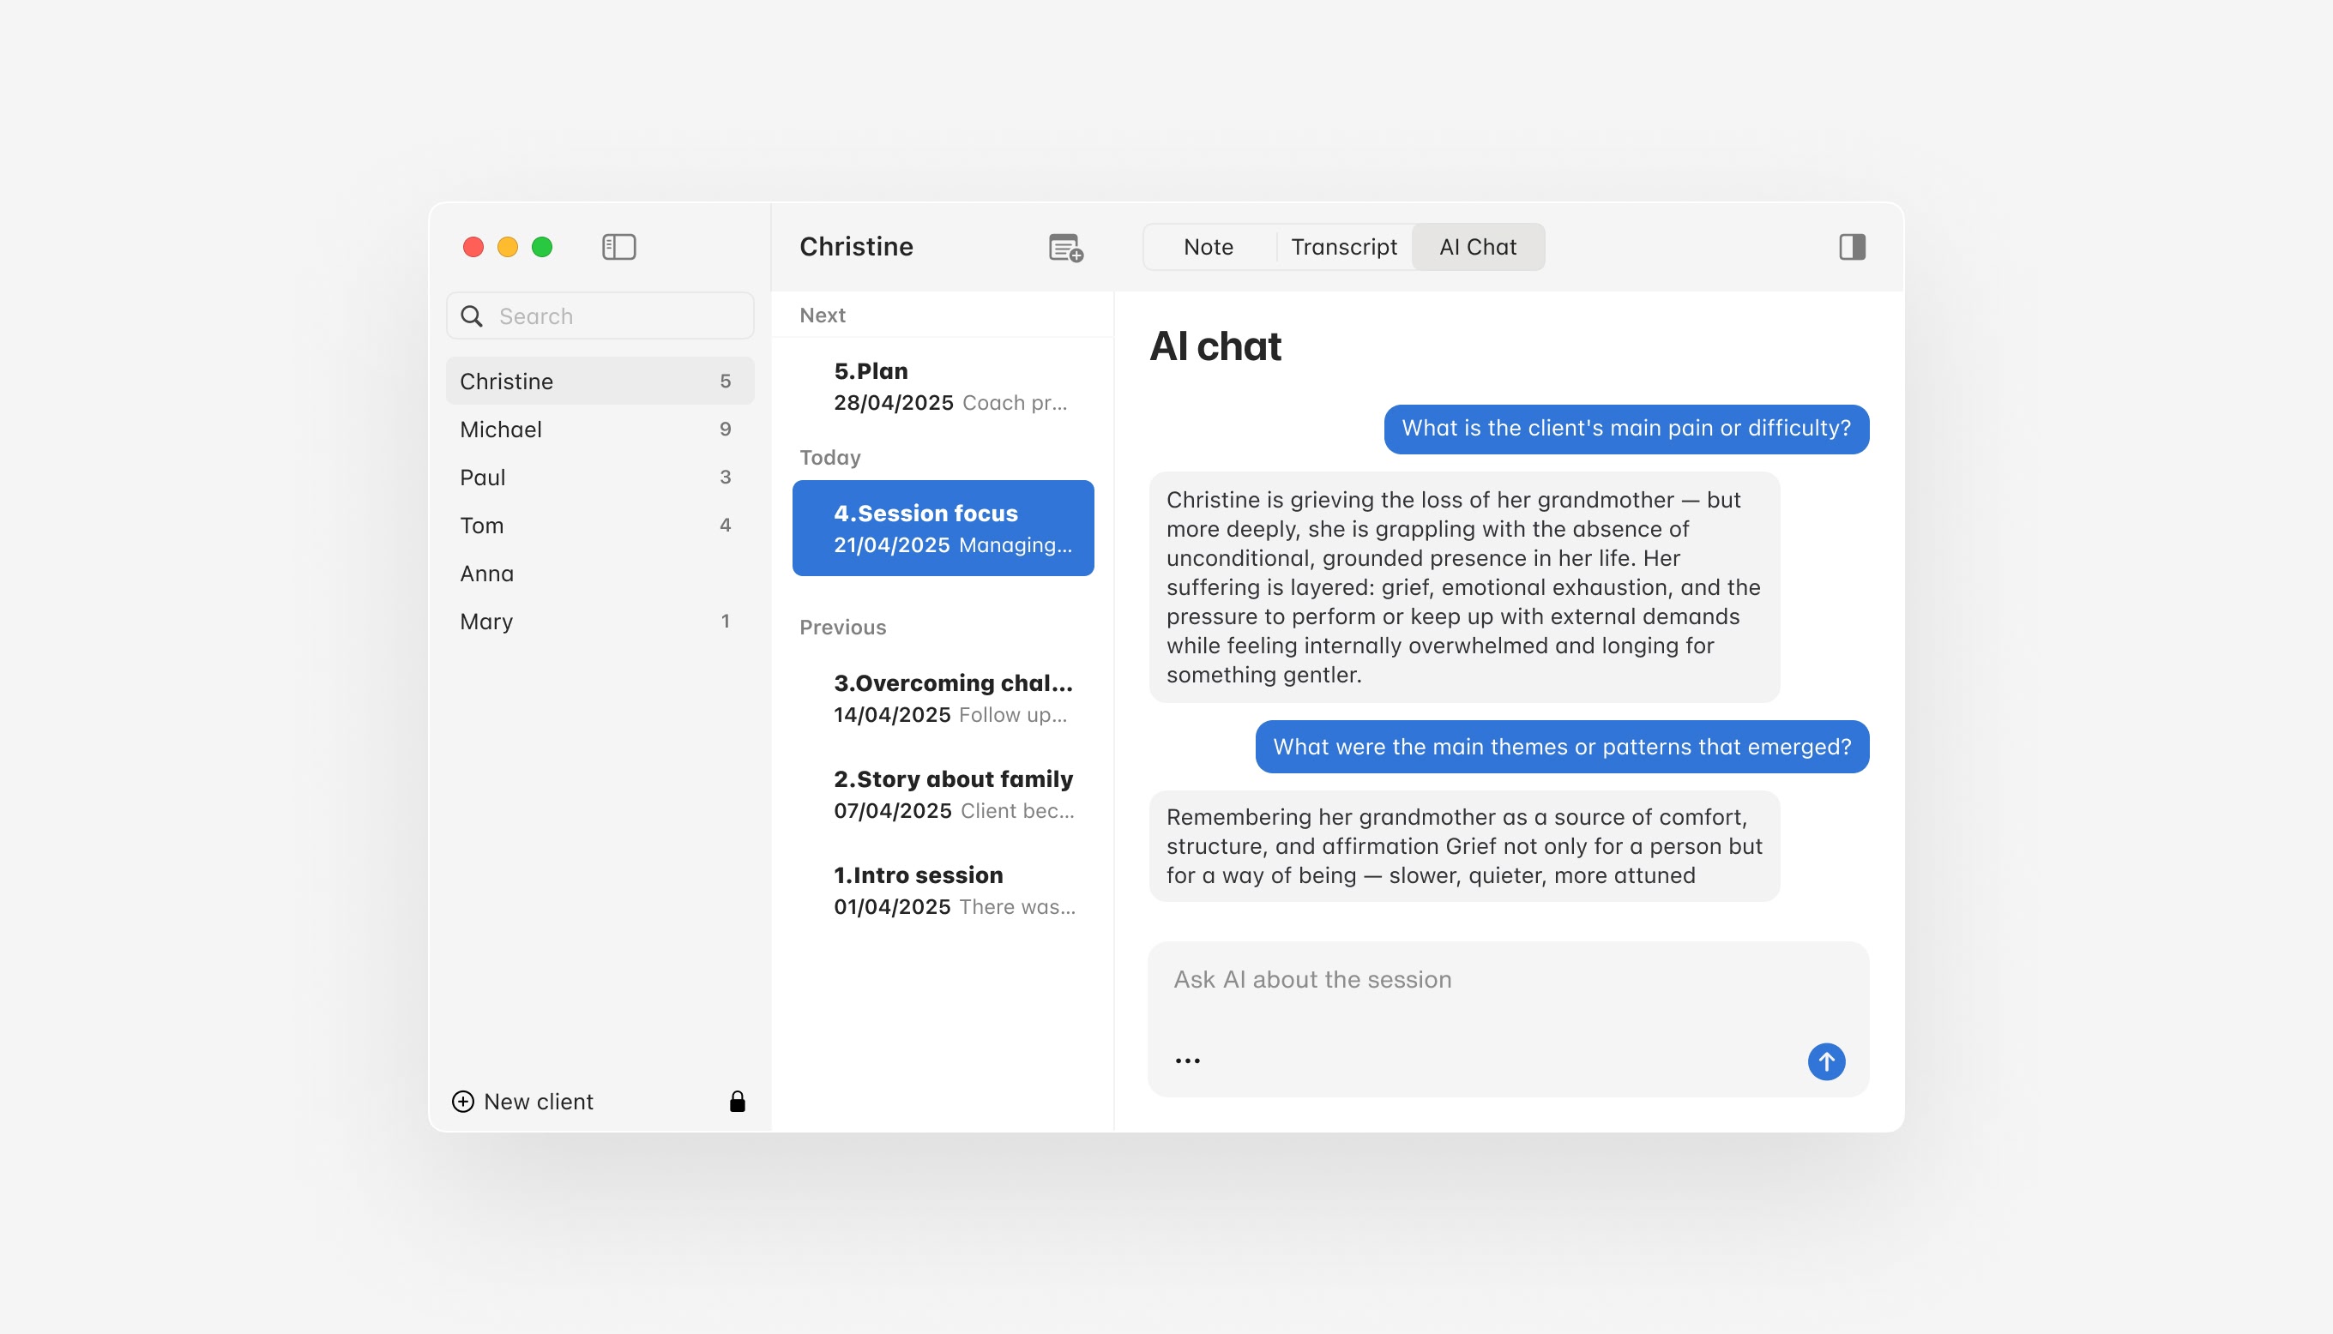Select client Anna in the sidebar
Viewport: 2333px width, 1334px height.
tap(600, 574)
